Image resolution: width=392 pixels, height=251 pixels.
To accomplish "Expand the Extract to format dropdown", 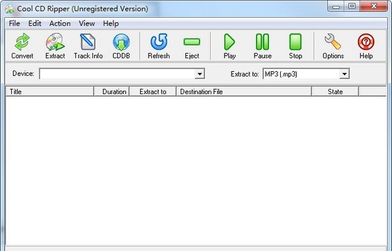I will (x=344, y=74).
